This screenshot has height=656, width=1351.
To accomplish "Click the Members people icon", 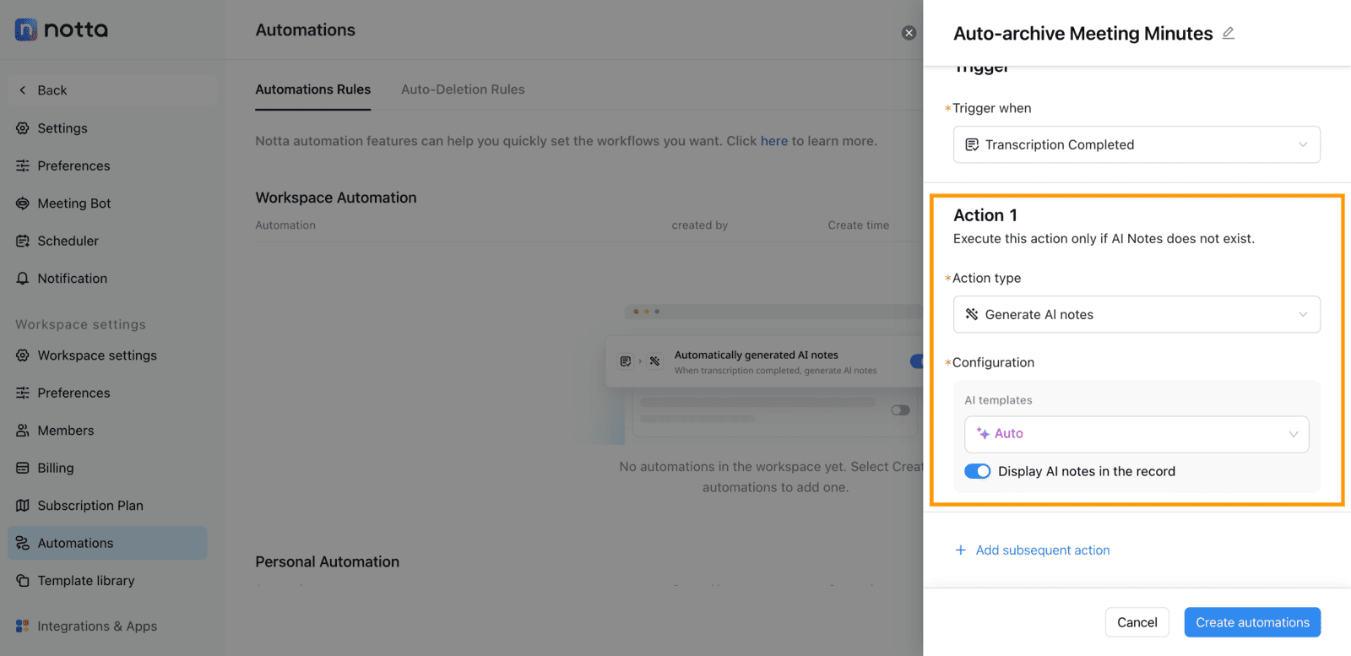I will [x=23, y=431].
